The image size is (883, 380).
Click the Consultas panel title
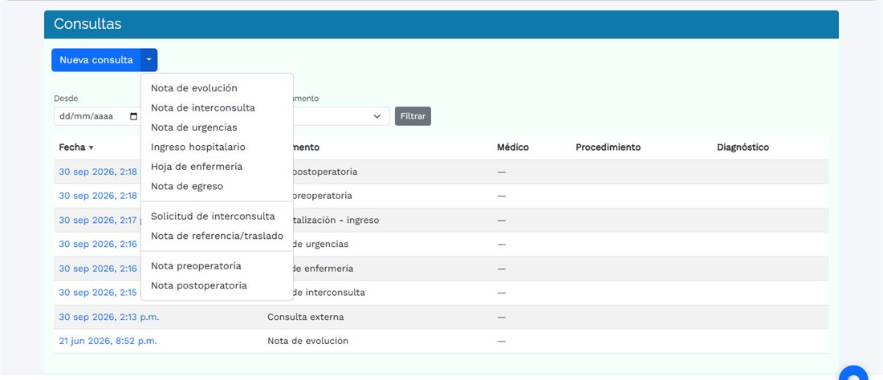pyautogui.click(x=87, y=24)
